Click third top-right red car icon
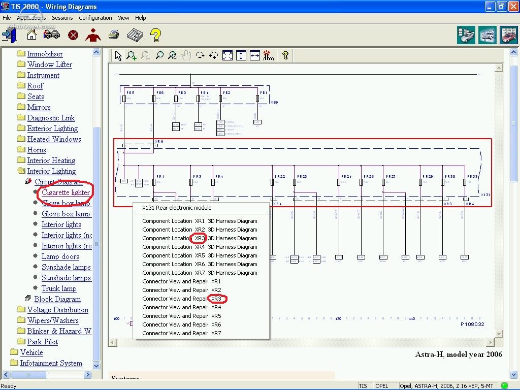Image resolution: width=520 pixels, height=390 pixels. [x=509, y=35]
